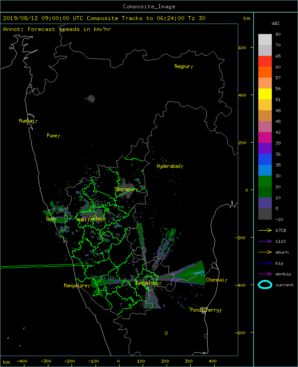The height and width of the screenshot is (367, 298).
Task: Click the brown-orange 45–48 dBZ swatch
Action: pos(265,116)
